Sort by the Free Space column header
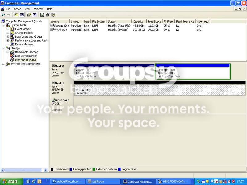Image resolution: width=247 pixels, height=185 pixels. click(154, 21)
